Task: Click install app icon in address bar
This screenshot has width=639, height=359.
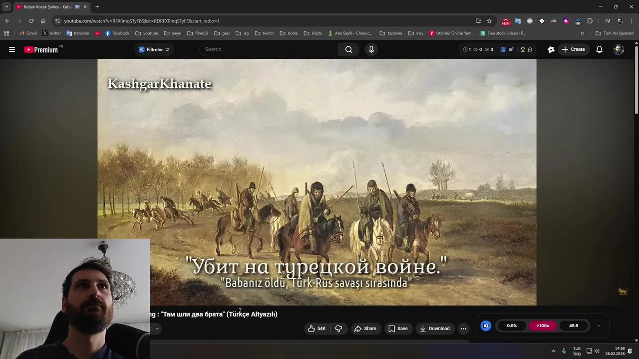Action: [x=478, y=21]
